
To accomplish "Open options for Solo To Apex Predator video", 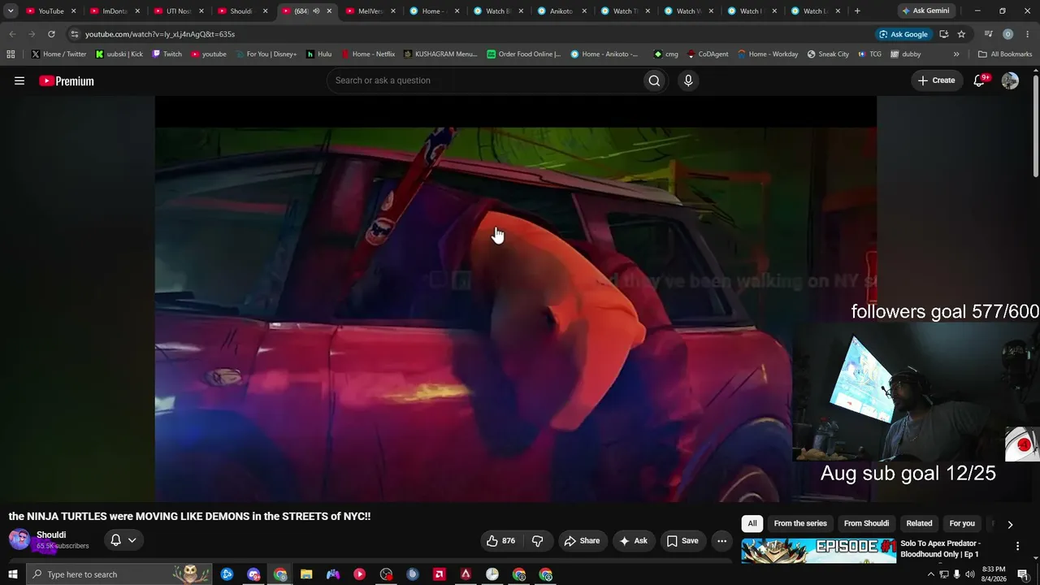I will pyautogui.click(x=1017, y=546).
